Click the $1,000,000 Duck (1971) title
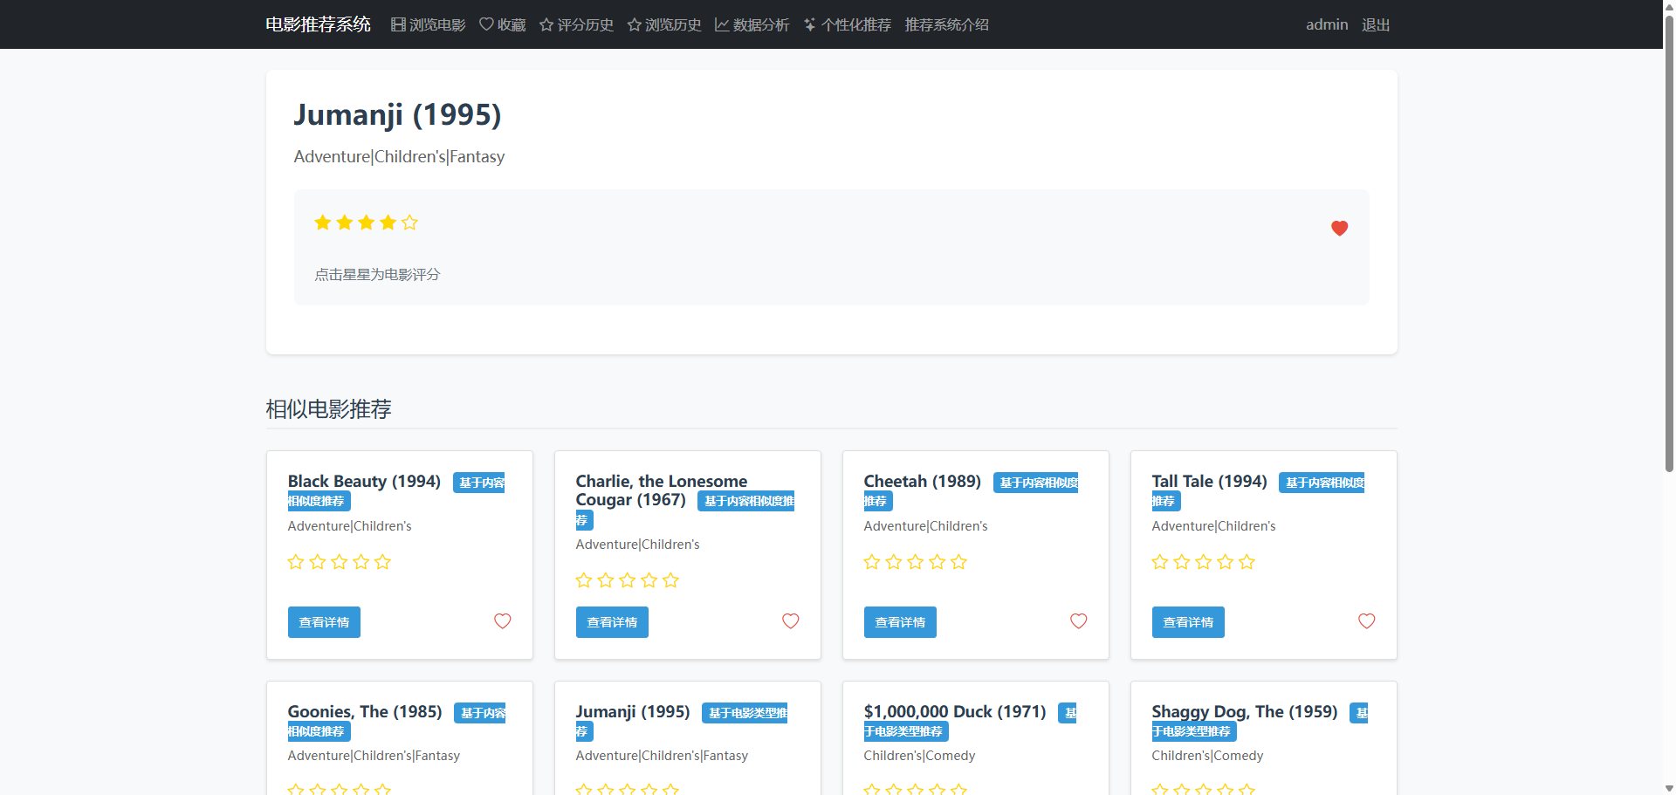This screenshot has width=1676, height=795. (955, 712)
